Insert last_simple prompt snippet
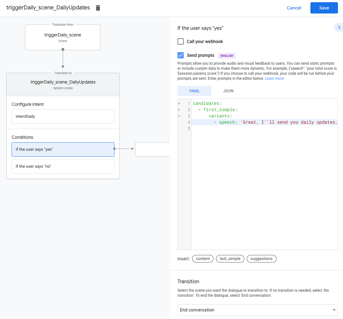The image size is (343, 319). (230, 259)
